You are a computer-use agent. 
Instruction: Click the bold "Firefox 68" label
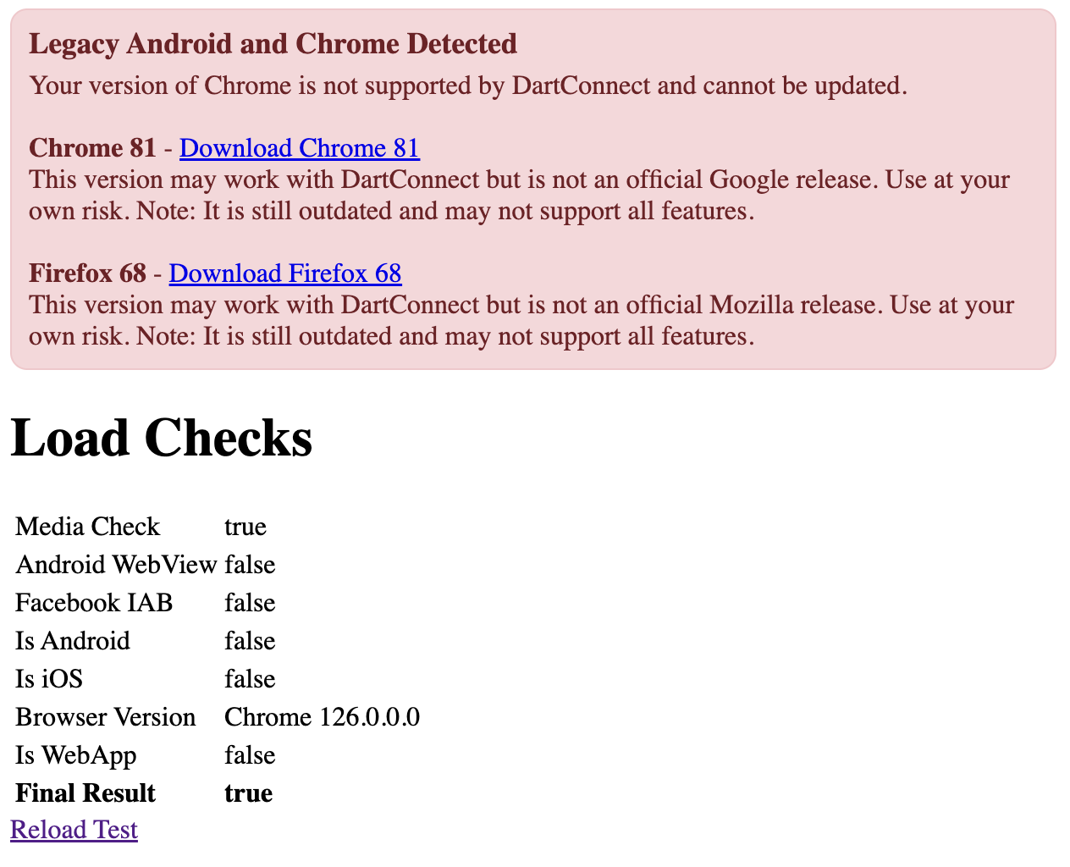point(87,273)
